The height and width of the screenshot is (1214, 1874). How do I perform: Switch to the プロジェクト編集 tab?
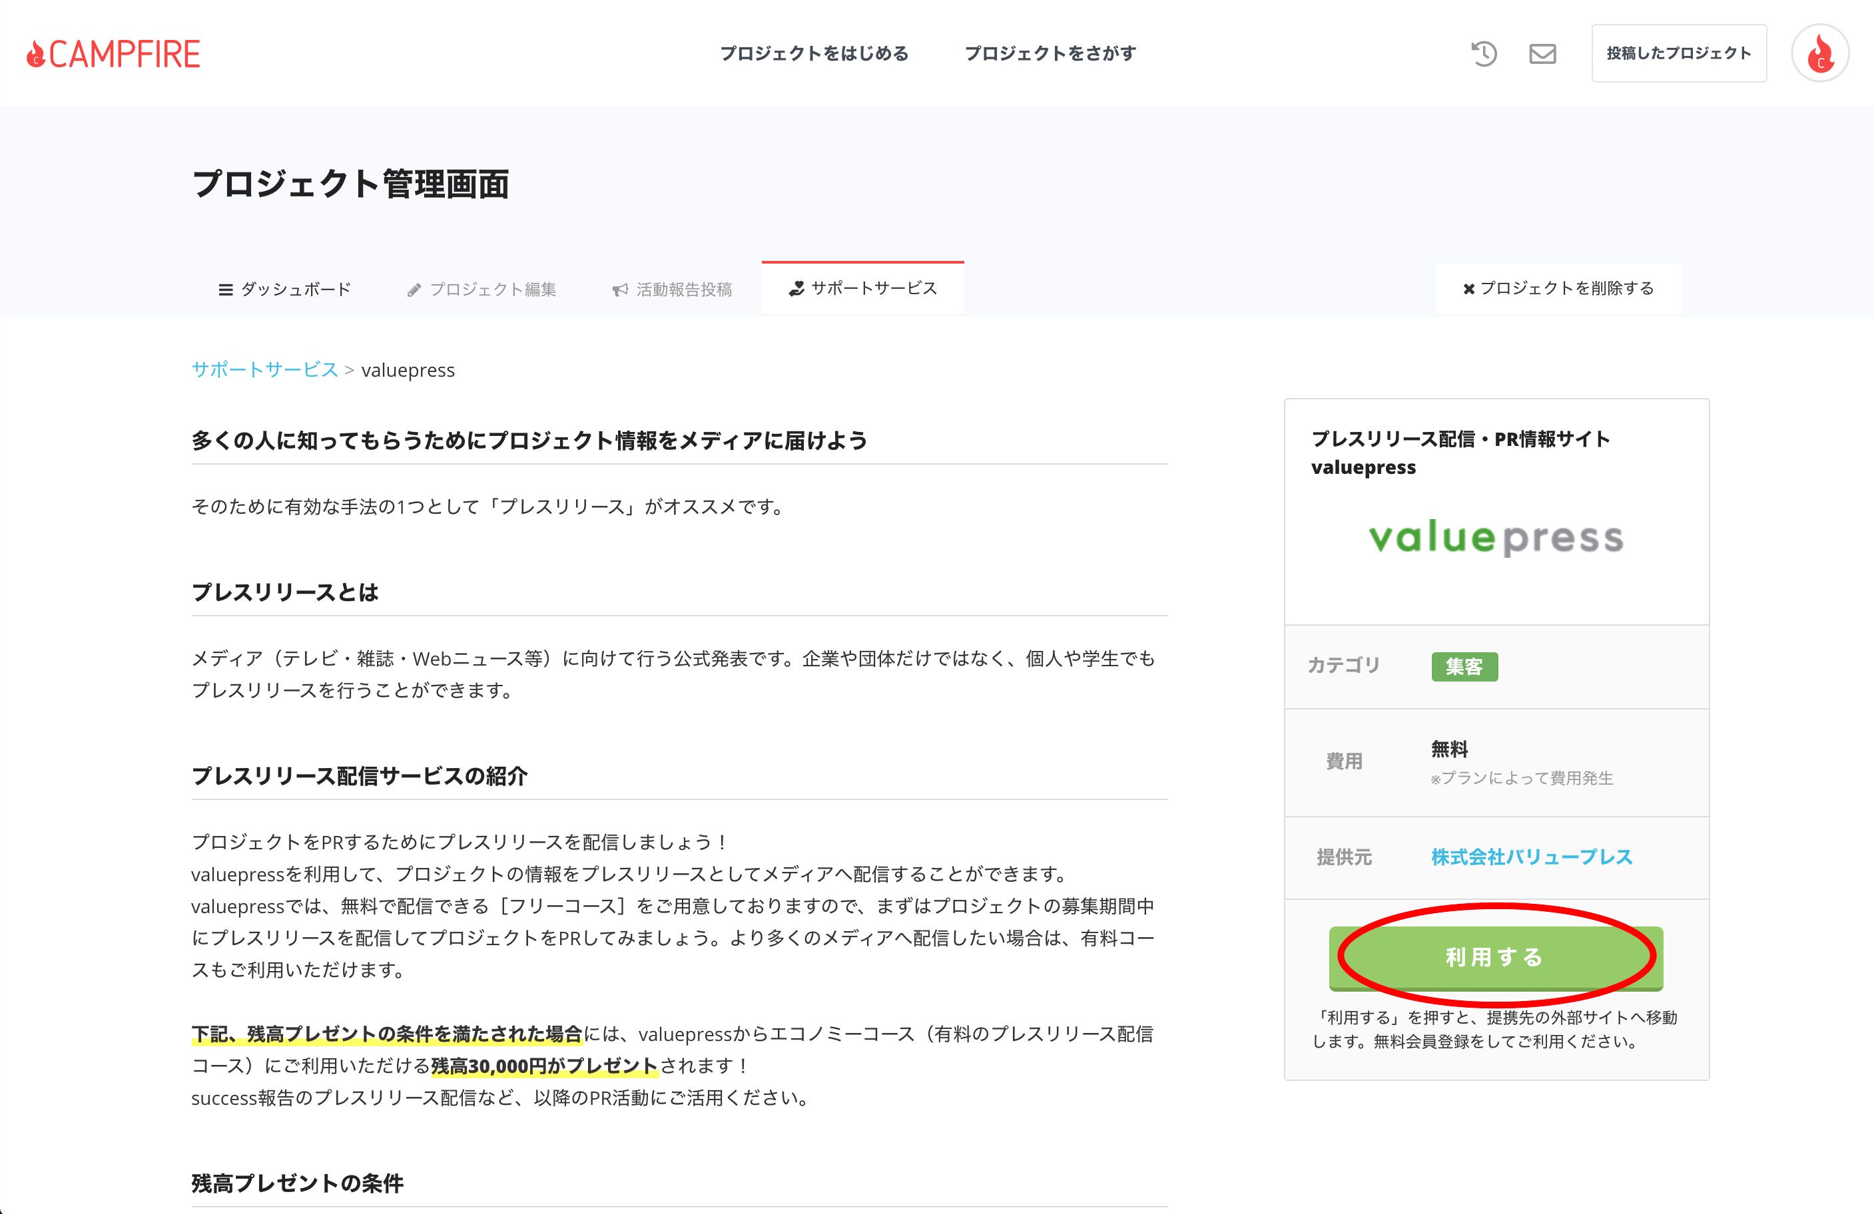click(x=493, y=289)
